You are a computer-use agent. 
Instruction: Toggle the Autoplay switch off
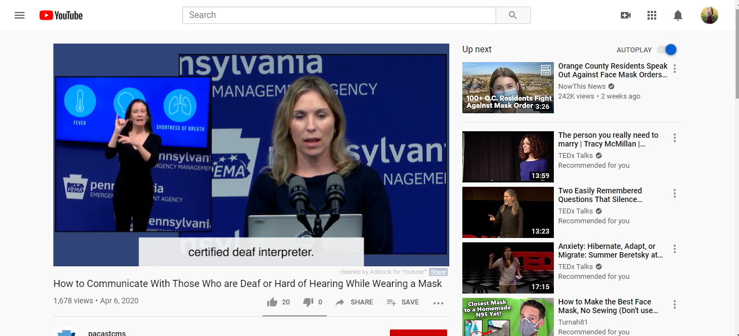coord(667,50)
